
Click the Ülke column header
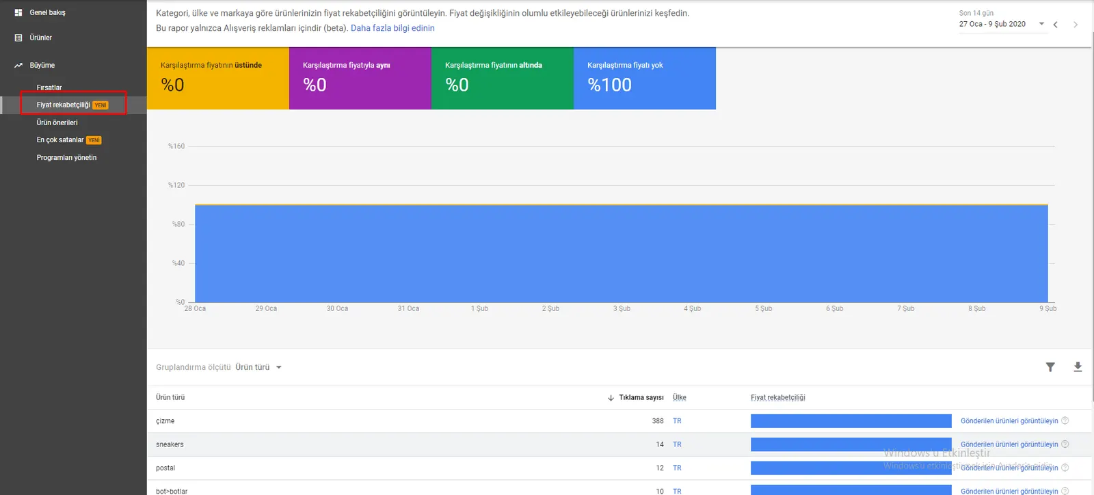680,397
